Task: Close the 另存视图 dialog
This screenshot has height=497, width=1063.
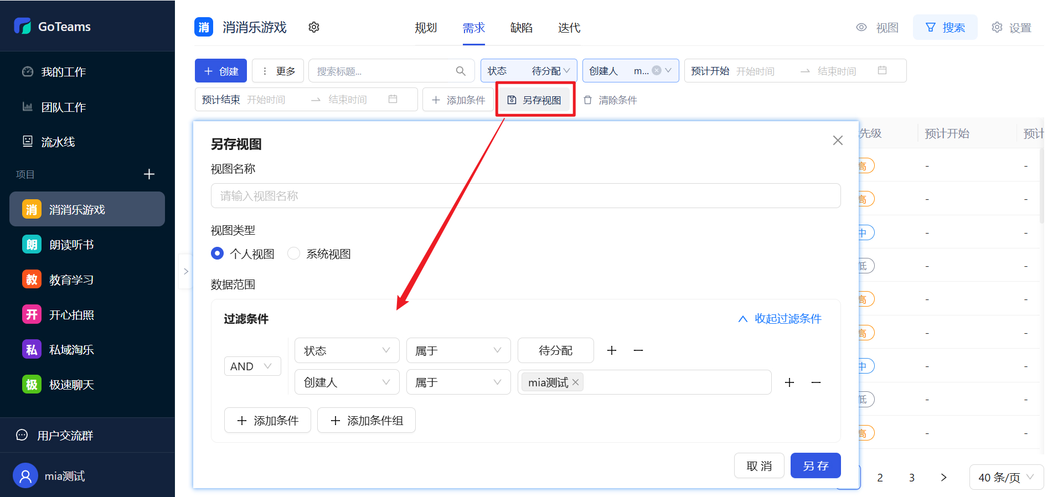Action: click(x=838, y=141)
